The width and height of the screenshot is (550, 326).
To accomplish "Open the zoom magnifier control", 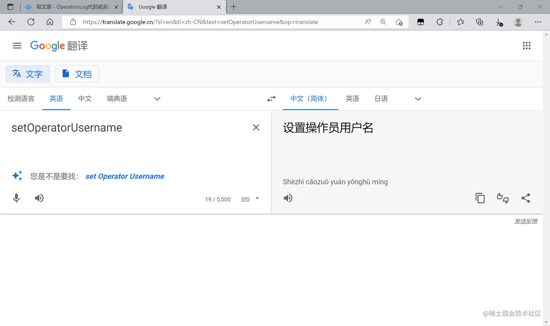I will pos(383,22).
